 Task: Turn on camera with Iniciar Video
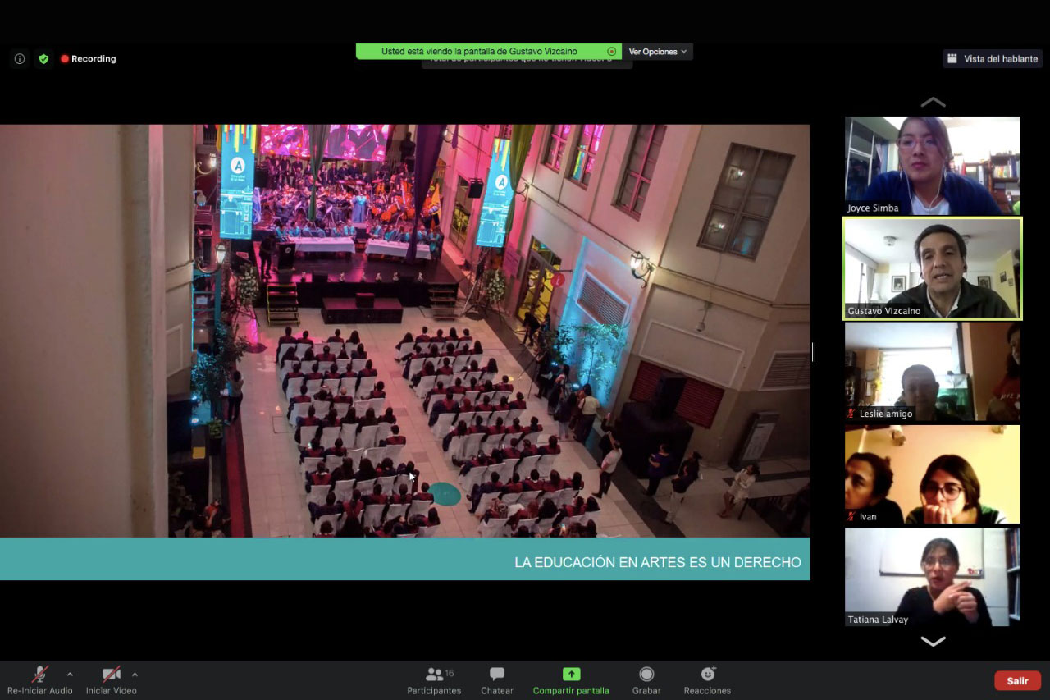(x=111, y=675)
